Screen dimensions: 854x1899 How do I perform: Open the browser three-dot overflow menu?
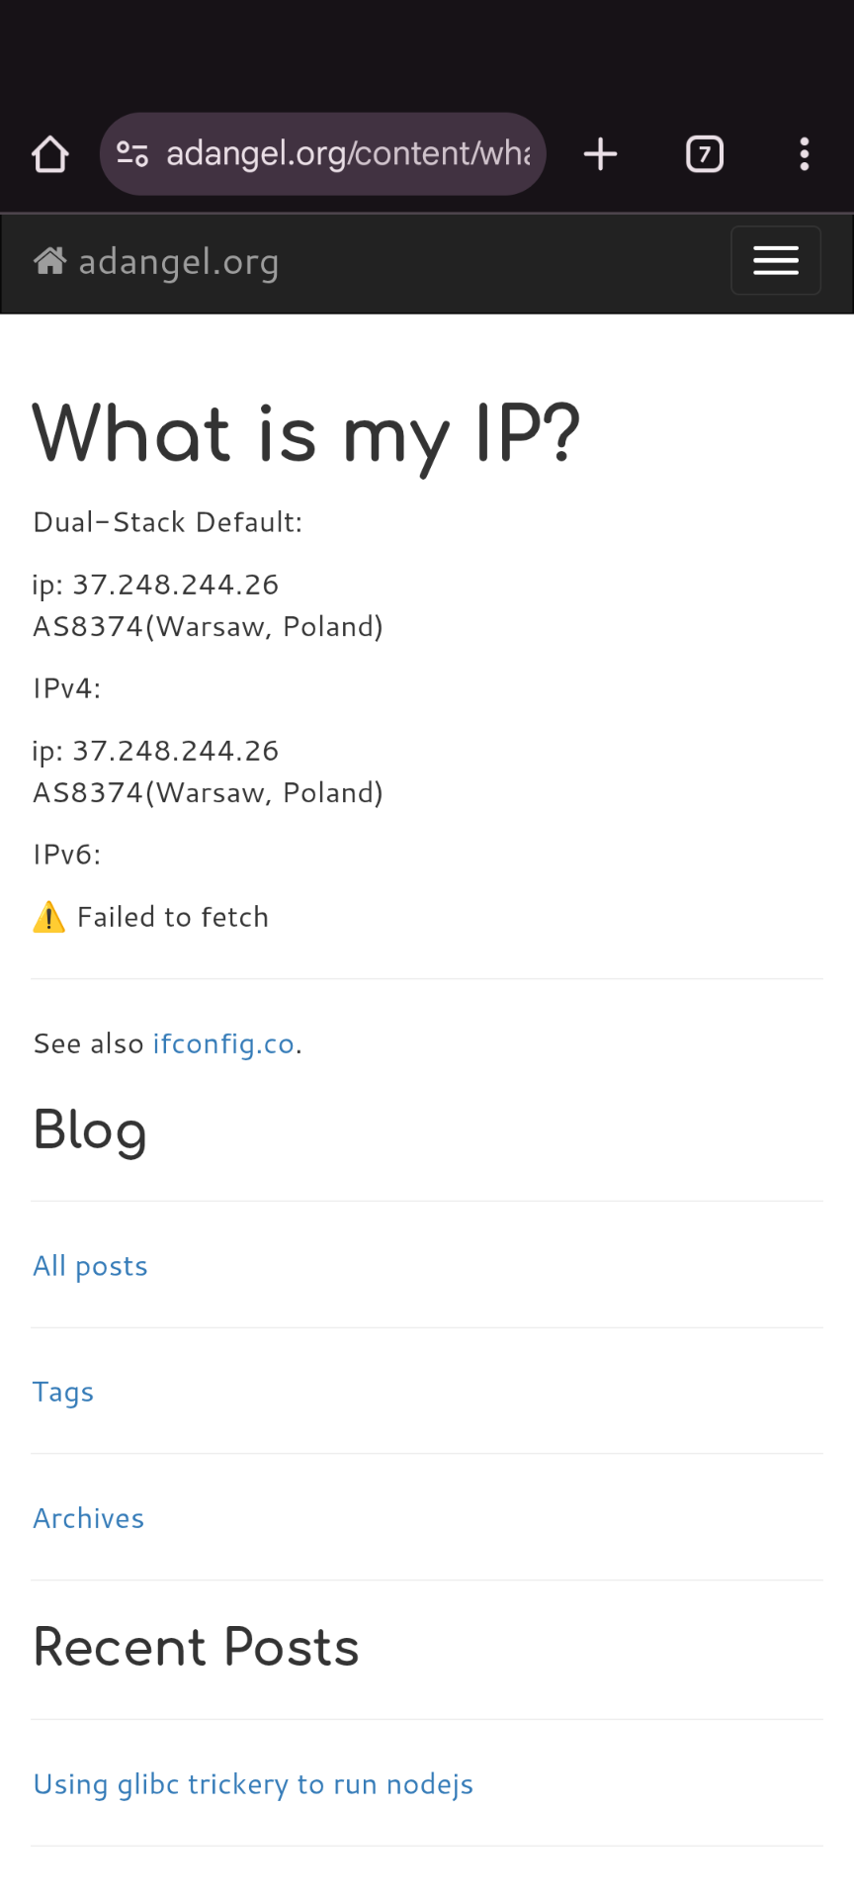tap(805, 154)
